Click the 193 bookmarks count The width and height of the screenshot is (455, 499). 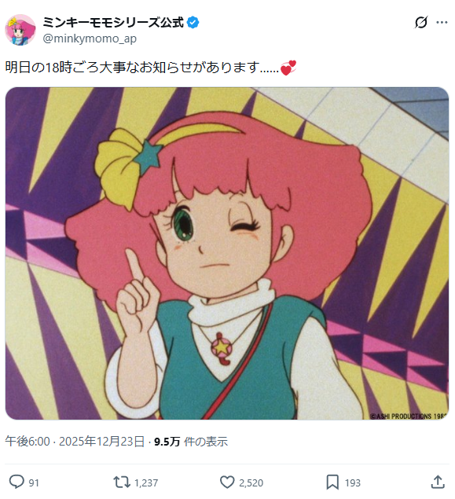(x=353, y=482)
